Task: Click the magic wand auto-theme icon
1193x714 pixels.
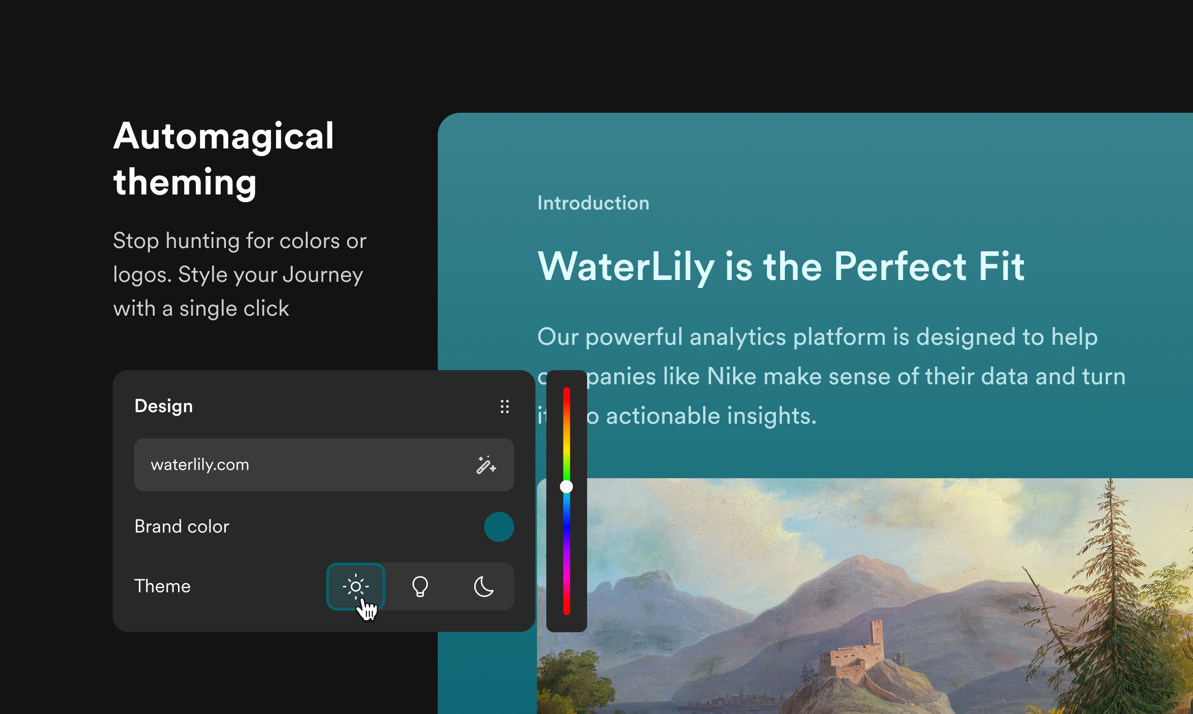Action: pyautogui.click(x=486, y=465)
